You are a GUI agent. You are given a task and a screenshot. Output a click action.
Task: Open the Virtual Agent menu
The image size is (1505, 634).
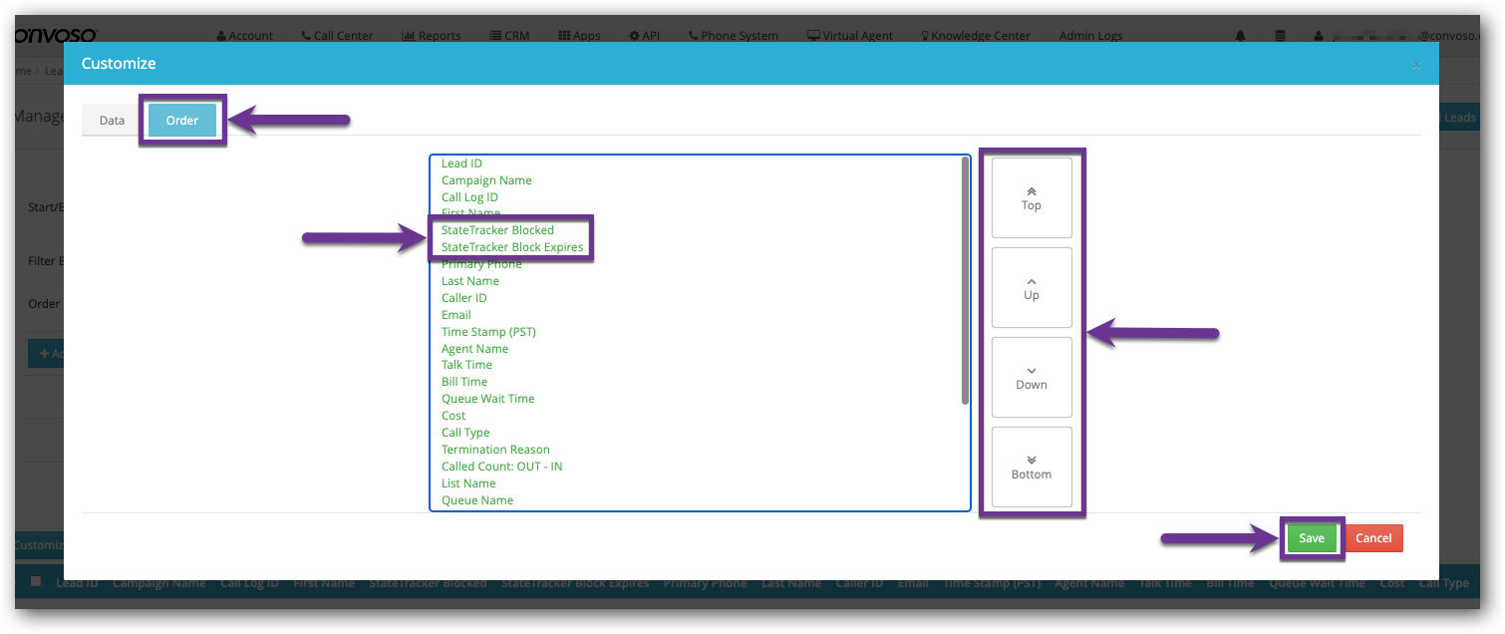point(850,35)
